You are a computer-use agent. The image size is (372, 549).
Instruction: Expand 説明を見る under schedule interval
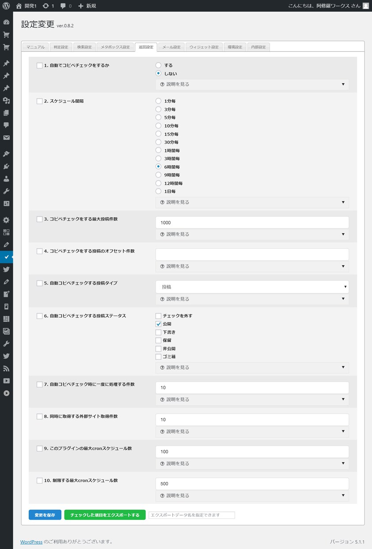pyautogui.click(x=252, y=202)
